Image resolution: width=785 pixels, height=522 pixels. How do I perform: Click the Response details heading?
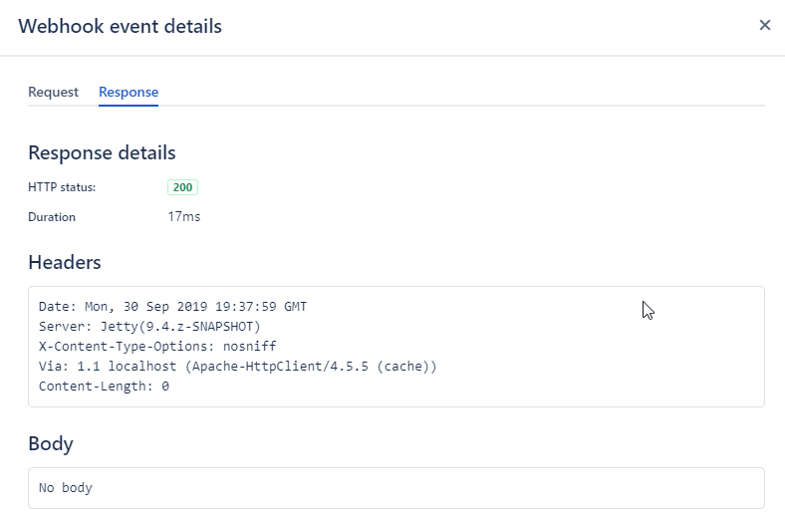coord(102,152)
